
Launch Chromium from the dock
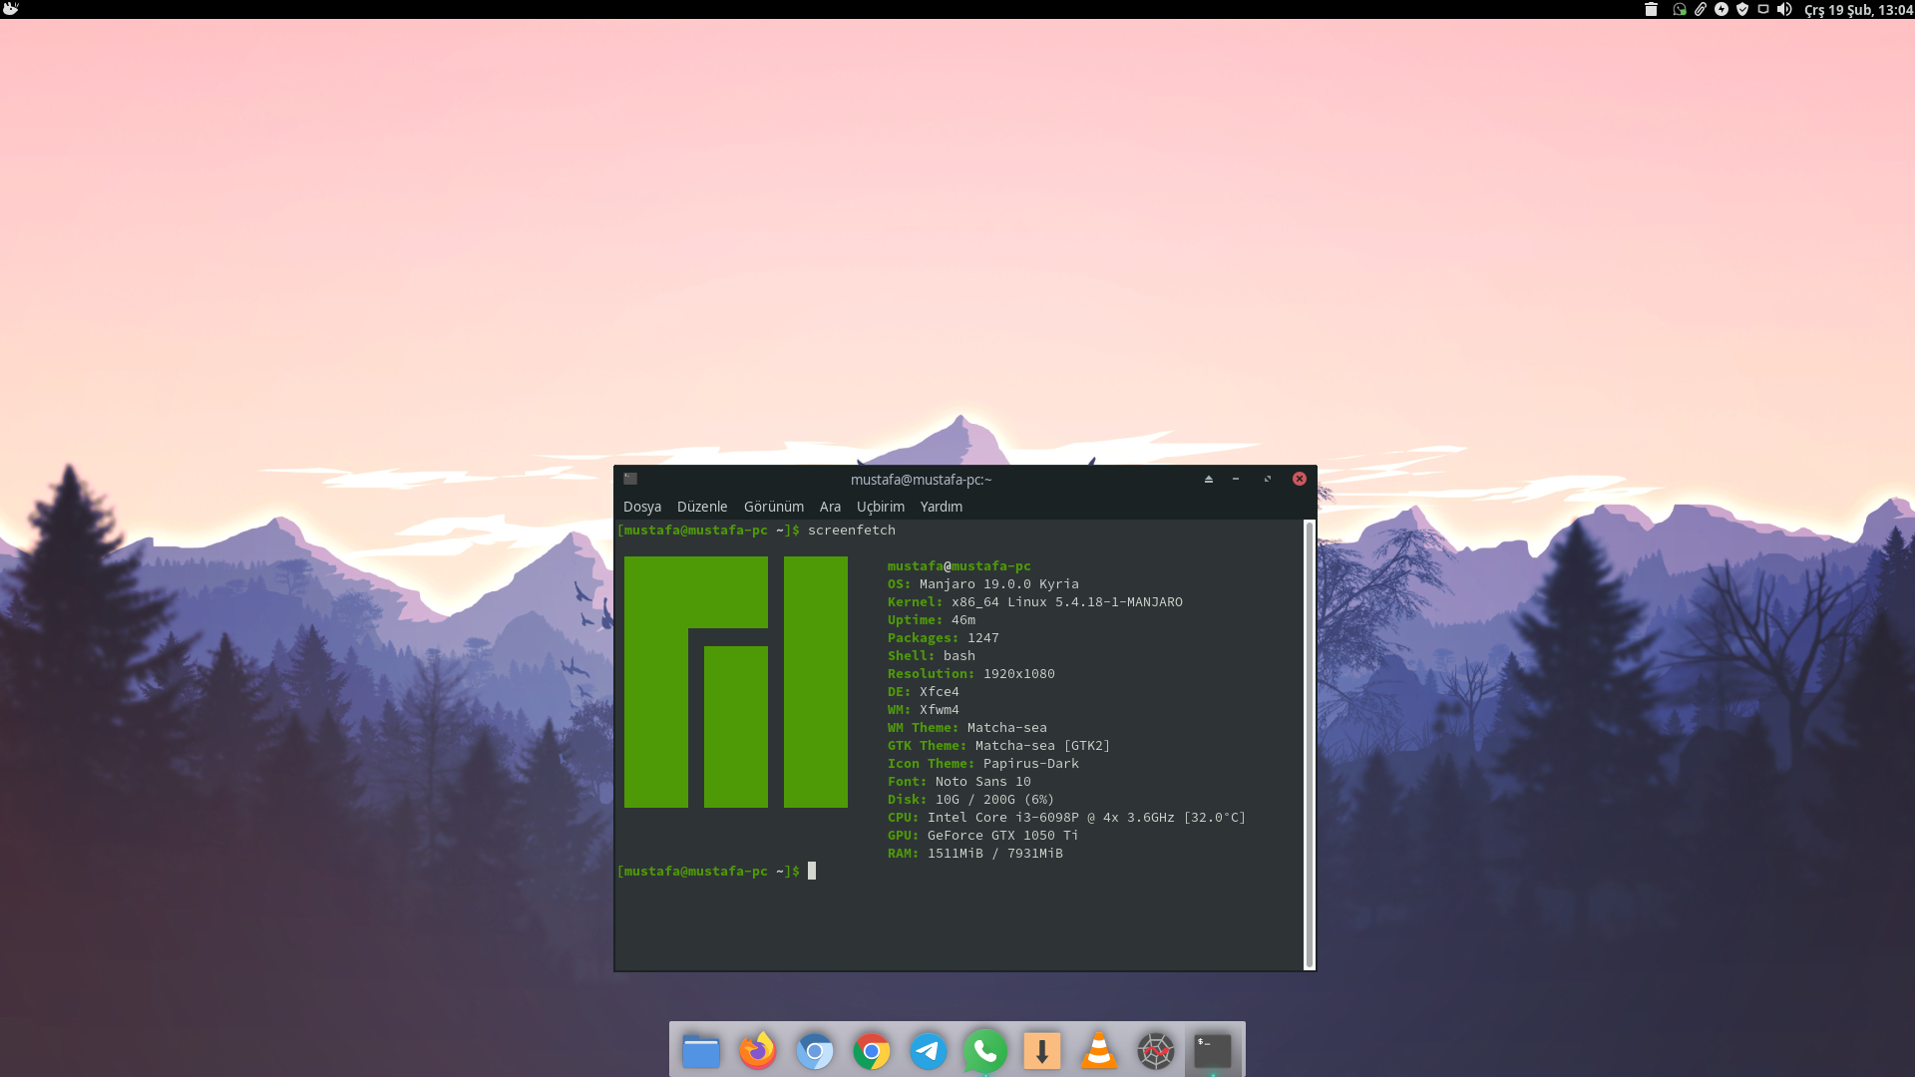[x=814, y=1051]
